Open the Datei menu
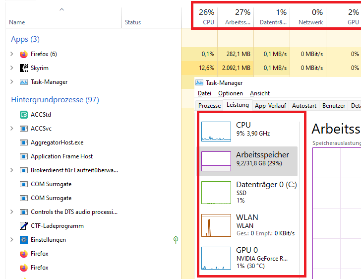361x279 pixels. pos(204,93)
